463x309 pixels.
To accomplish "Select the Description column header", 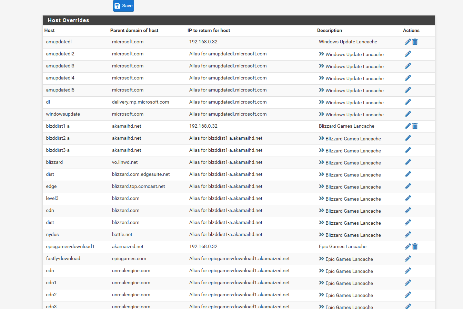I will (330, 30).
